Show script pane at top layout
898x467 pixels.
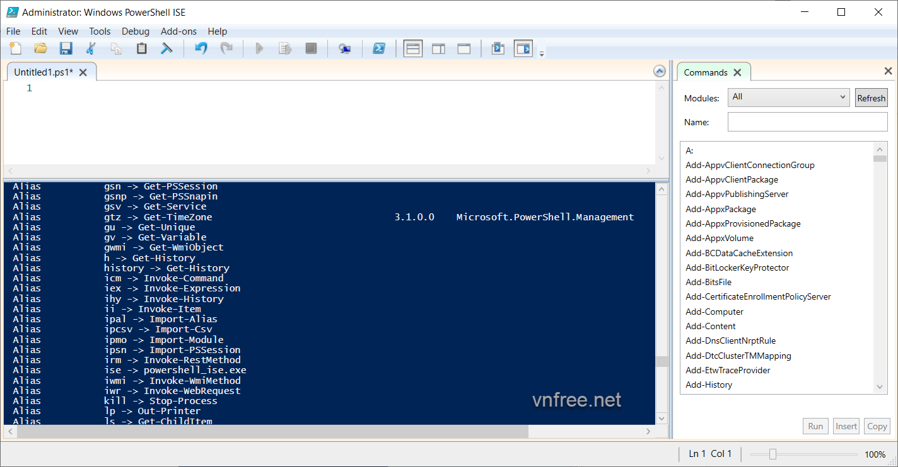(x=413, y=48)
